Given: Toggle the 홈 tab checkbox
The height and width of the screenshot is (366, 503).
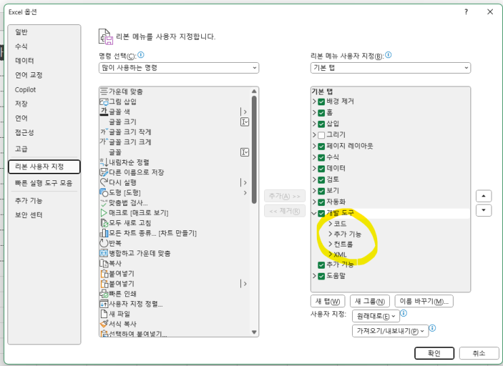Looking at the screenshot, I should coord(322,113).
